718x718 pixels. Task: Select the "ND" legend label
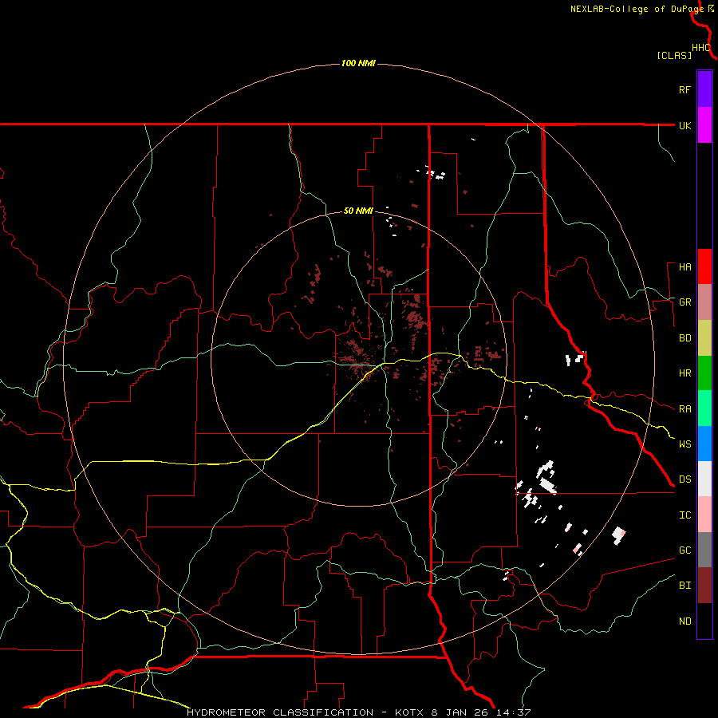684,621
